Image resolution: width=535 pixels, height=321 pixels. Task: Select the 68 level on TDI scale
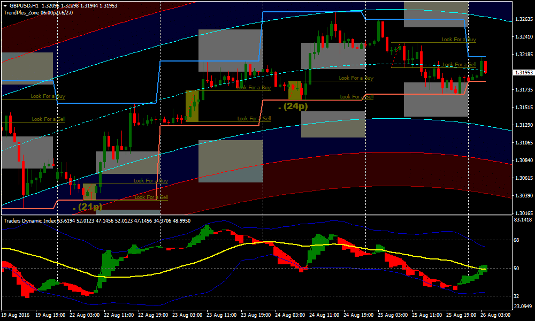click(517, 240)
